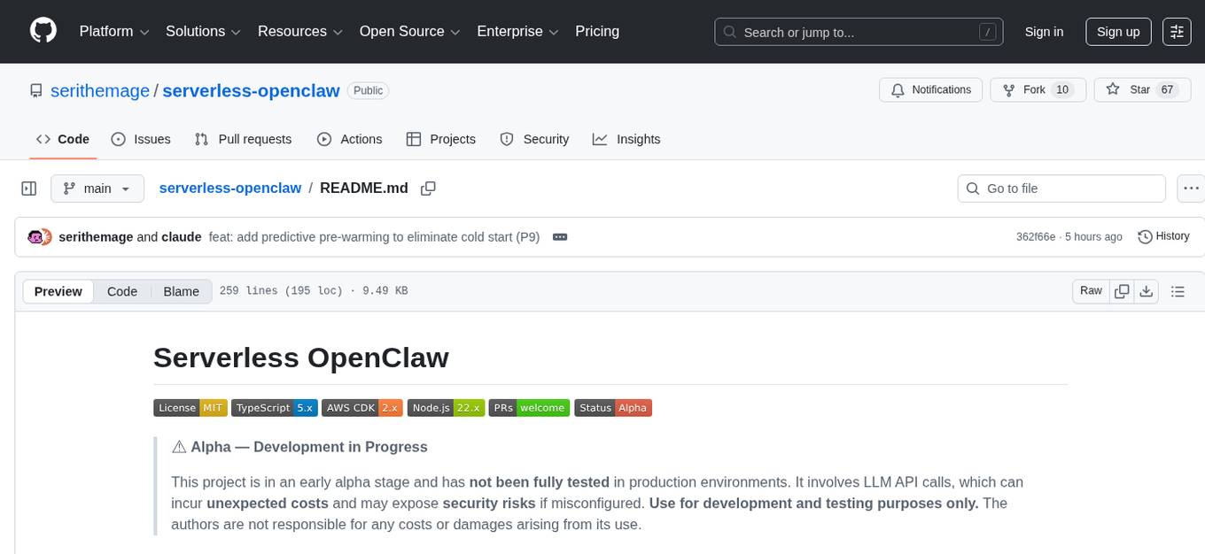
Task: Open the main branch selector
Action: pyautogui.click(x=97, y=188)
